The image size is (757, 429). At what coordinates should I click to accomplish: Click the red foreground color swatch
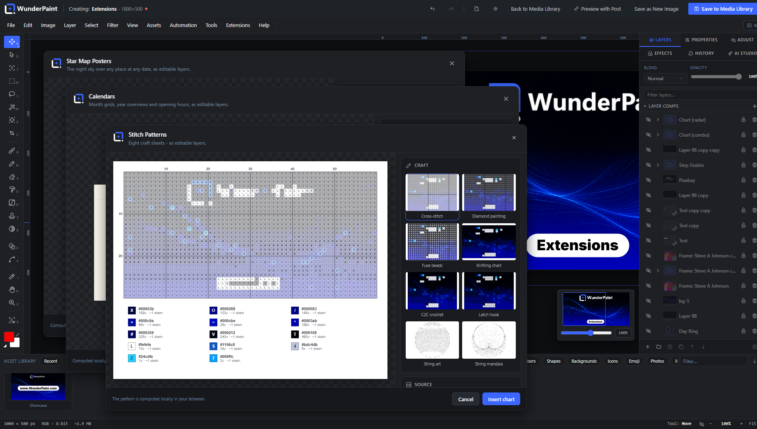click(9, 337)
